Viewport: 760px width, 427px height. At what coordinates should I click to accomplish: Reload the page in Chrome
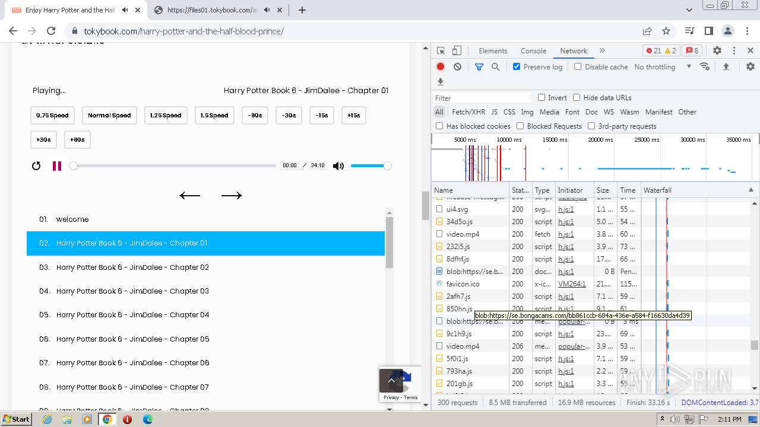pyautogui.click(x=51, y=31)
